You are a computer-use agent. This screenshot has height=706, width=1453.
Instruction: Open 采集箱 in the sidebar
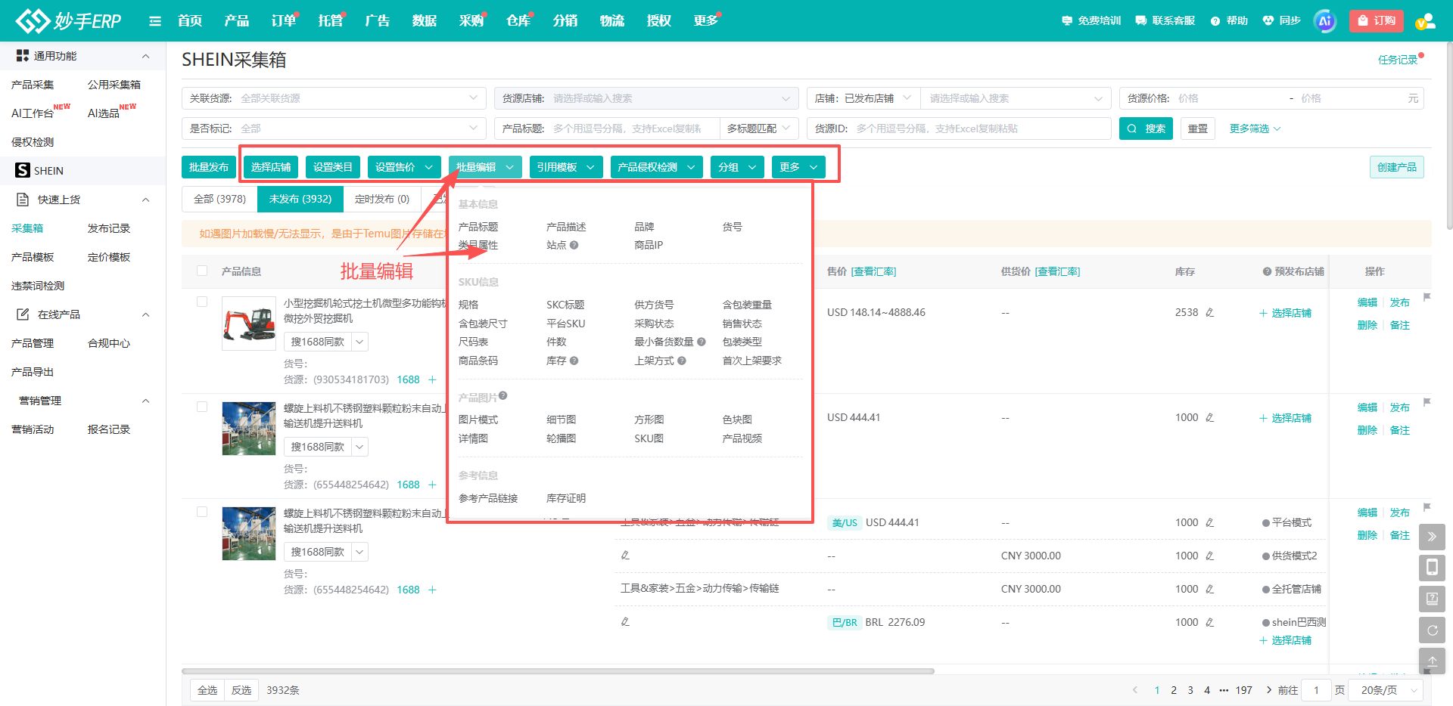(27, 228)
